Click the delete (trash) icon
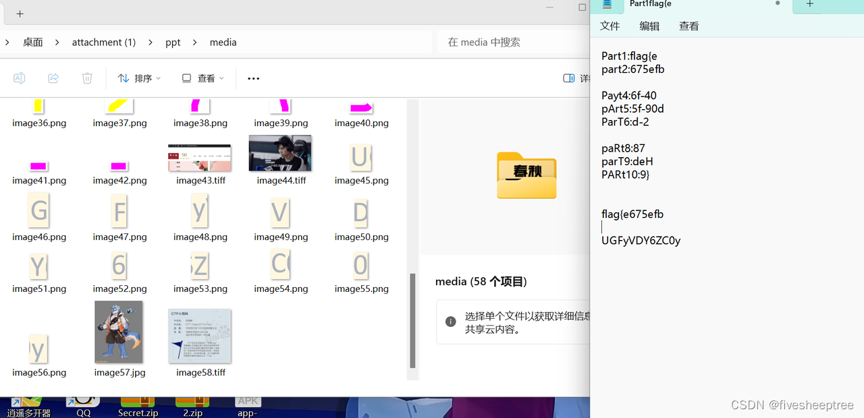 coord(86,78)
